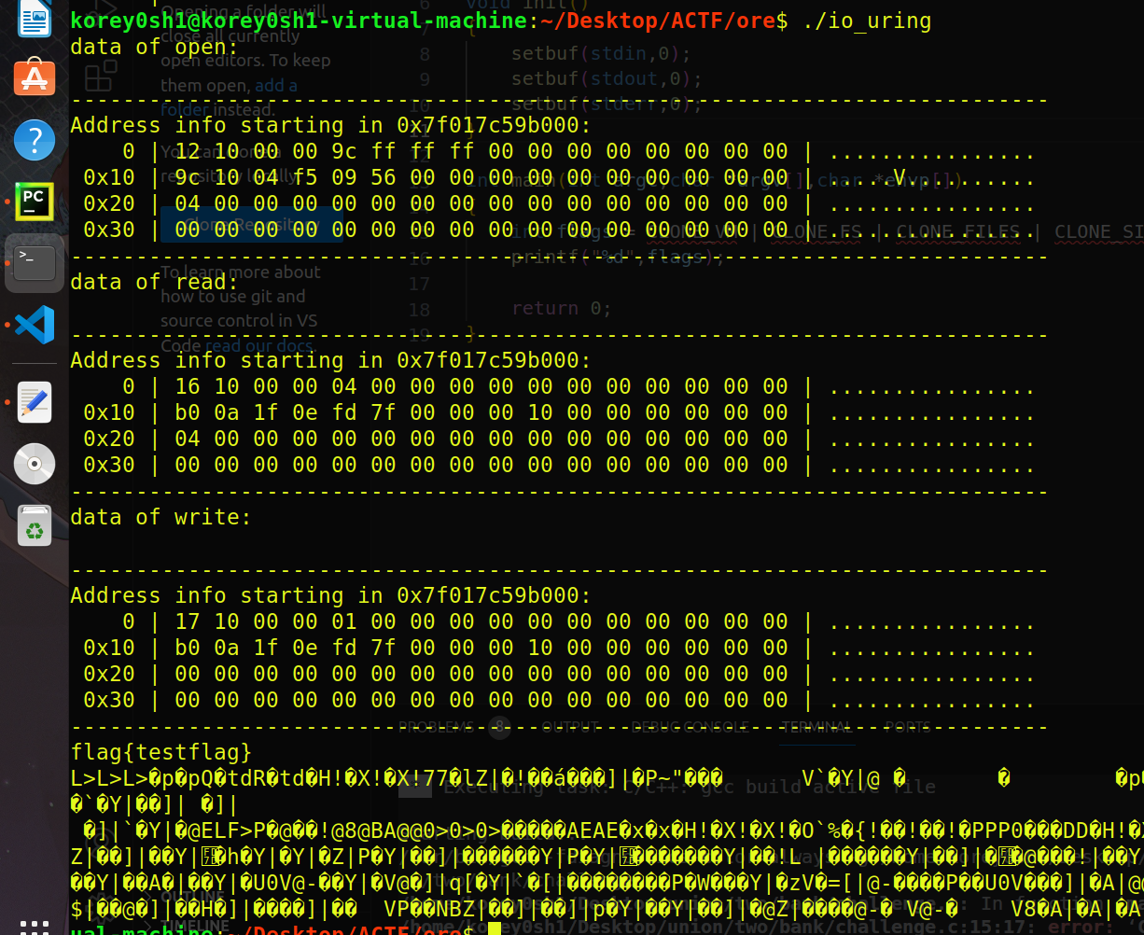1144x935 pixels.
Task: Show Applications grid in the dock
Action: tap(35, 926)
